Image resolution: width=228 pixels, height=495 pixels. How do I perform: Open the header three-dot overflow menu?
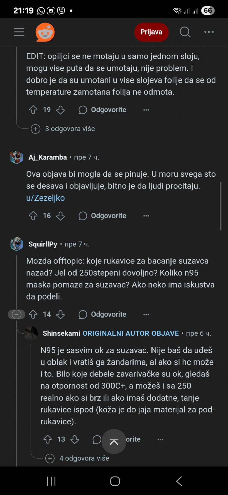click(x=209, y=32)
